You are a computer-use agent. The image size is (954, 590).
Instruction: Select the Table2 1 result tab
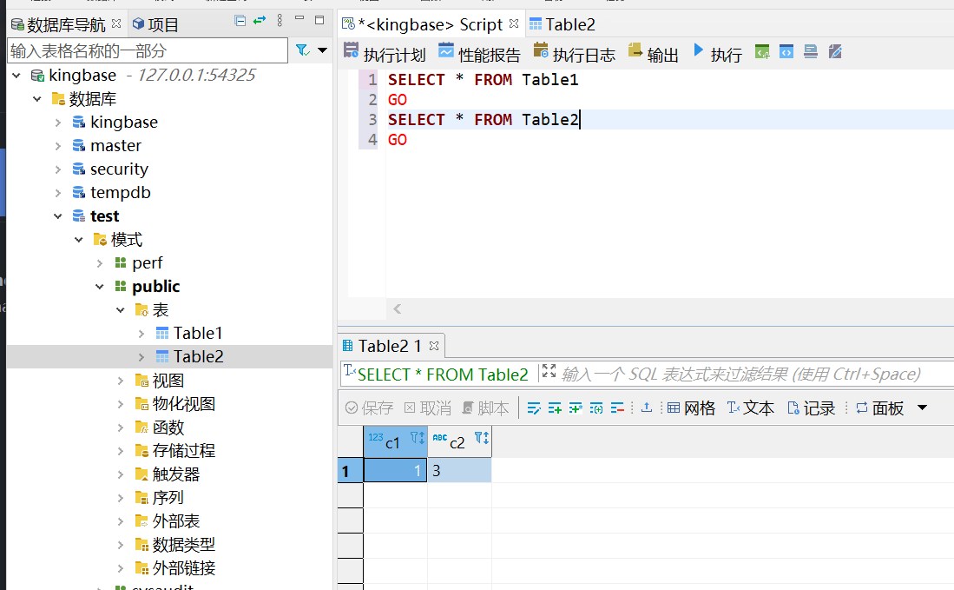click(390, 346)
